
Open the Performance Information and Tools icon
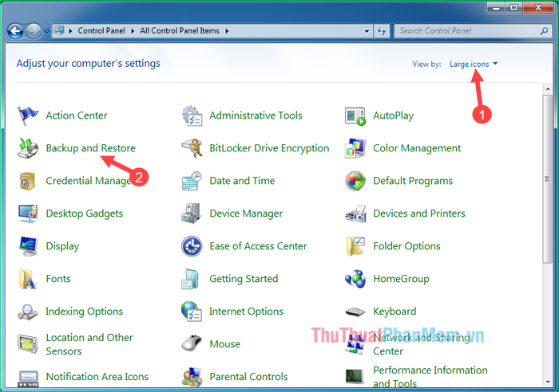355,376
